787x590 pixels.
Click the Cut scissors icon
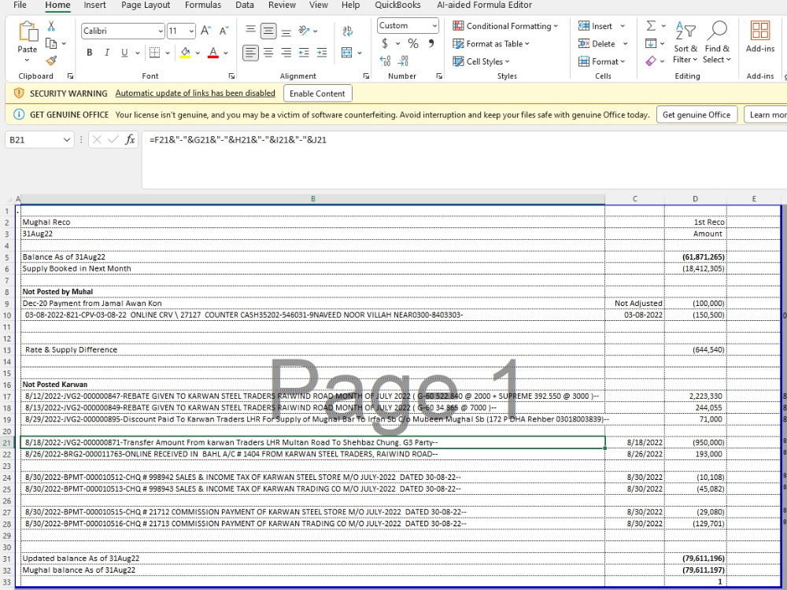click(x=51, y=26)
